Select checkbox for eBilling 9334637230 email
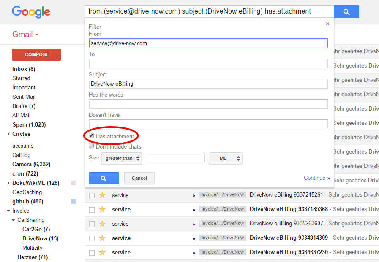The width and height of the screenshot is (379, 262). pos(92,253)
